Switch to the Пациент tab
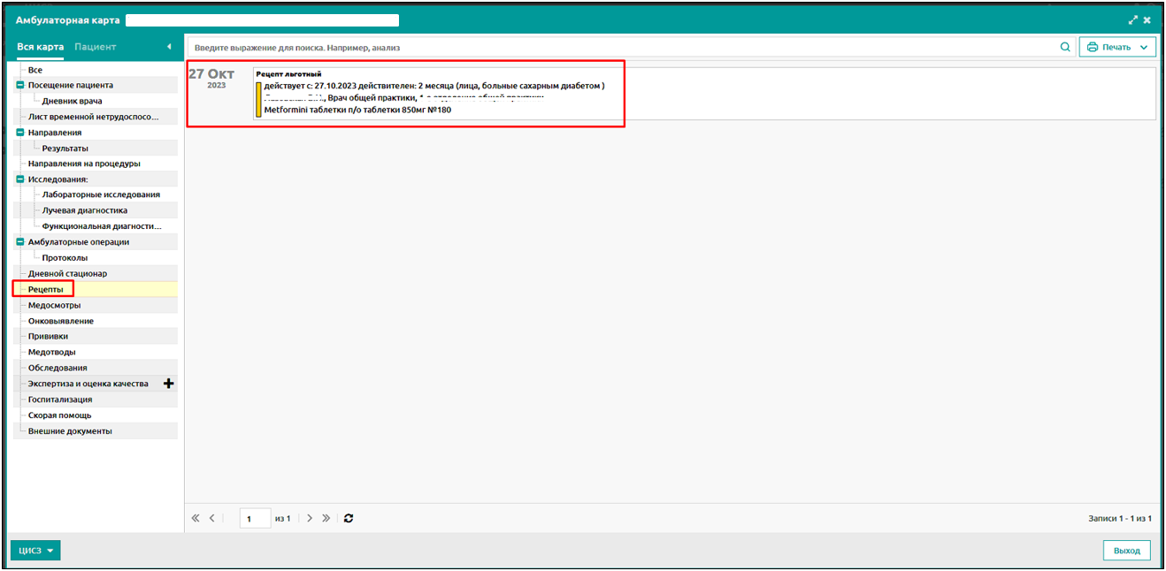This screenshot has height=571, width=1166. [96, 47]
